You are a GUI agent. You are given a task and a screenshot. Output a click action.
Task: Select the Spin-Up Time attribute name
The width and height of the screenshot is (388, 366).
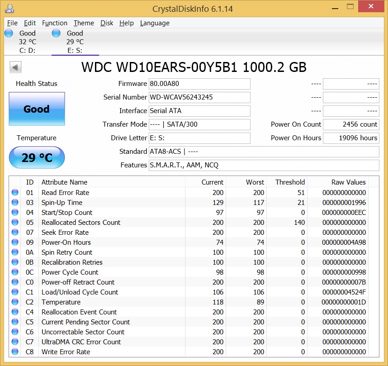coord(62,203)
